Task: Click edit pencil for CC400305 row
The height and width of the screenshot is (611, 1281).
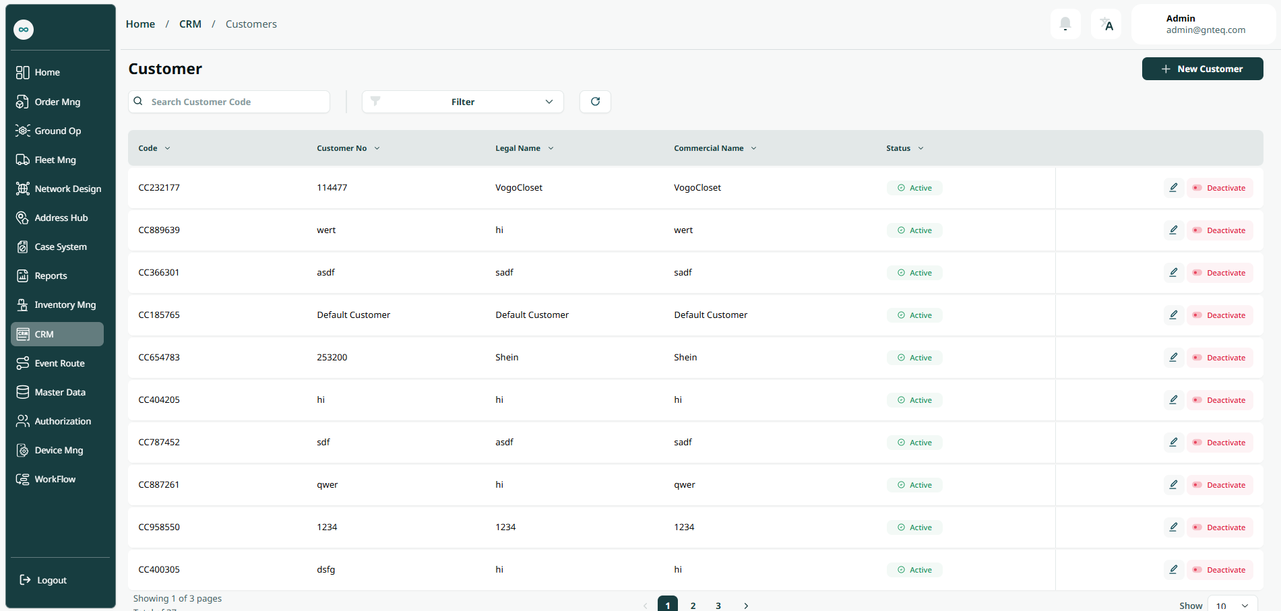Action: tap(1173, 570)
